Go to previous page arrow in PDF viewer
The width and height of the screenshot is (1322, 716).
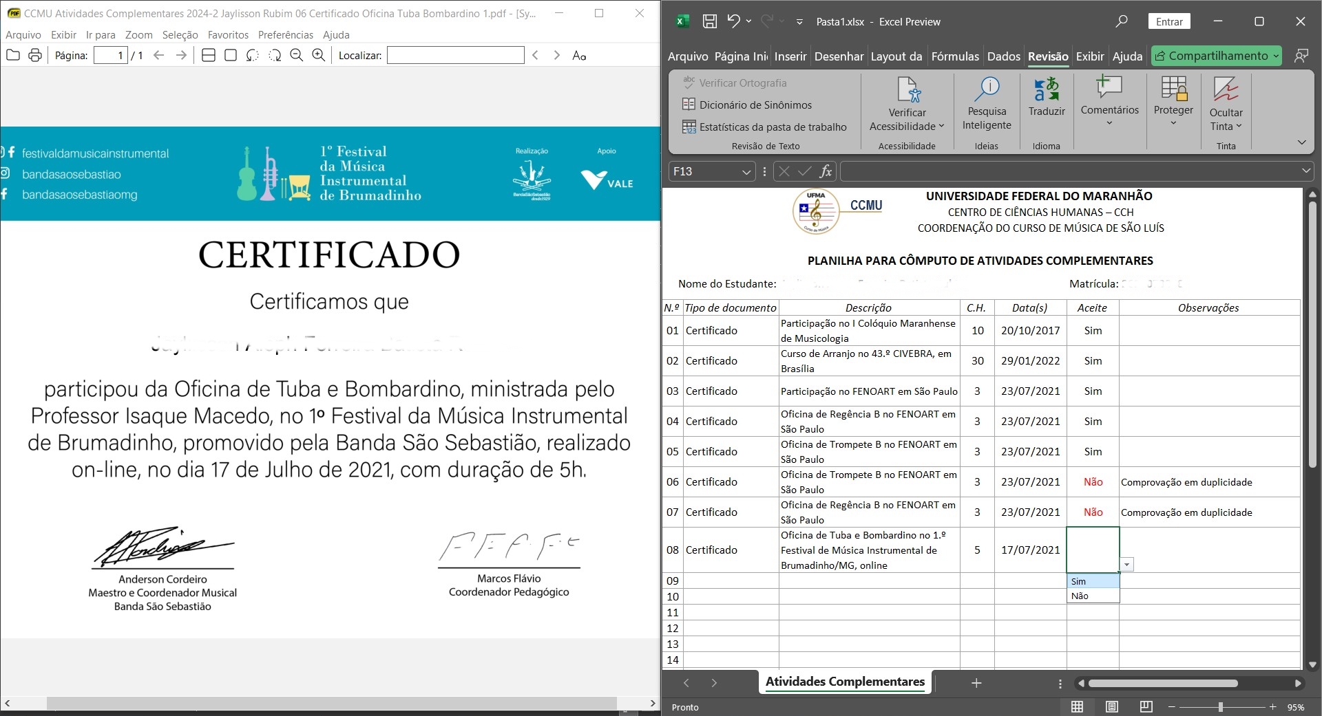point(159,55)
